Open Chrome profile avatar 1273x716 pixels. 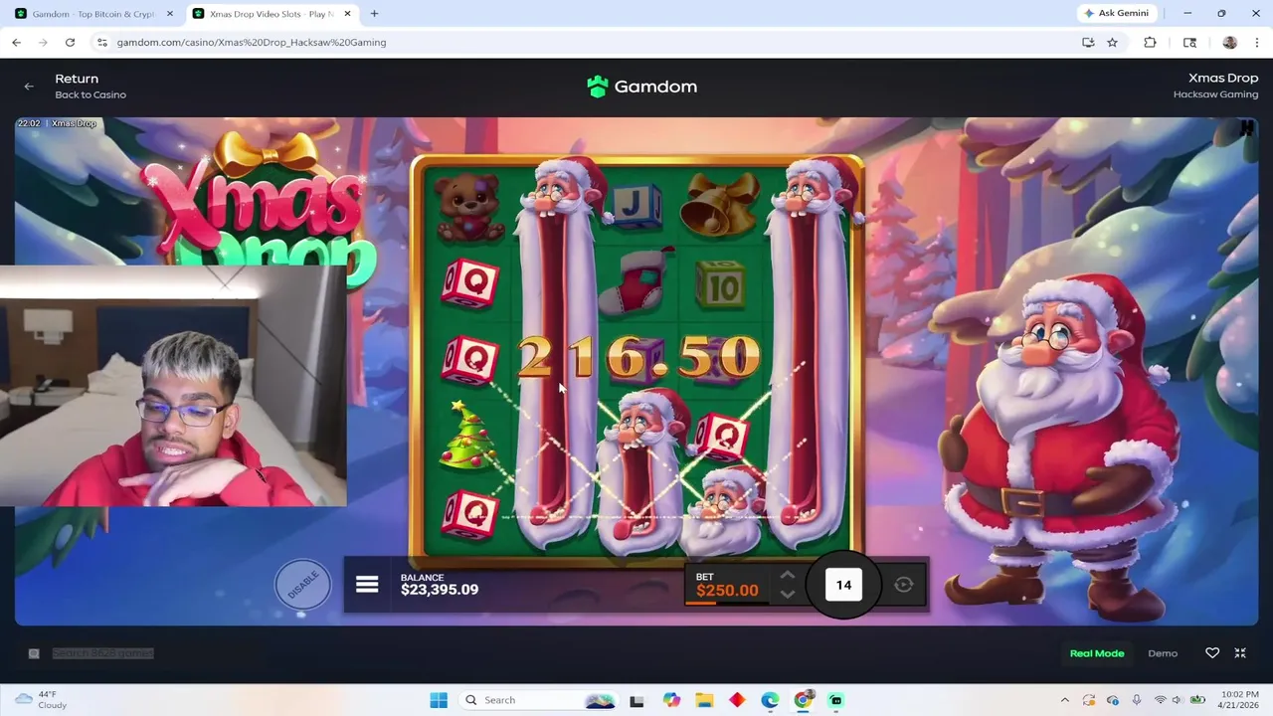pyautogui.click(x=1229, y=43)
